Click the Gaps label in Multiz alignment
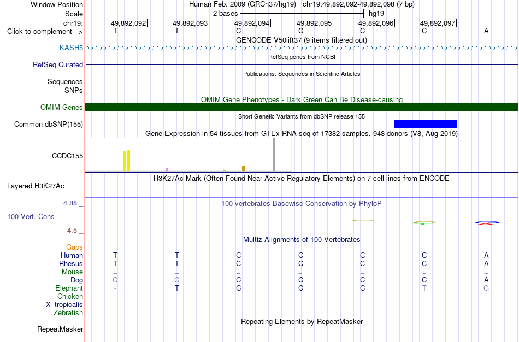The width and height of the screenshot is (519, 342). tap(74, 247)
